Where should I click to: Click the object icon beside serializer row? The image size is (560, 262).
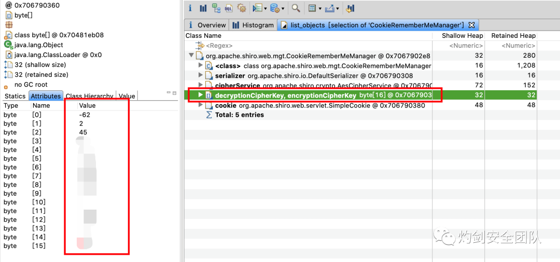coord(209,75)
